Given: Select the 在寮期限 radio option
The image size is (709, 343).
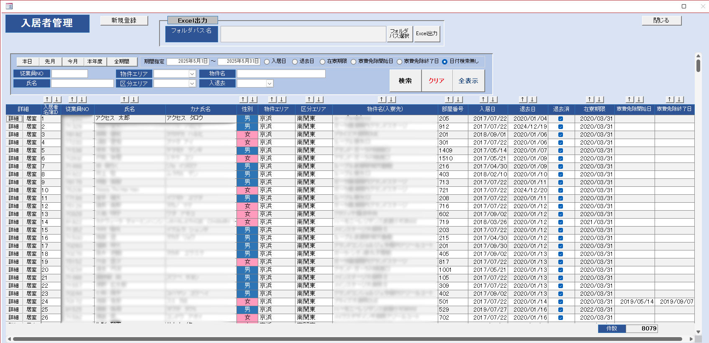Looking at the screenshot, I should click(322, 62).
